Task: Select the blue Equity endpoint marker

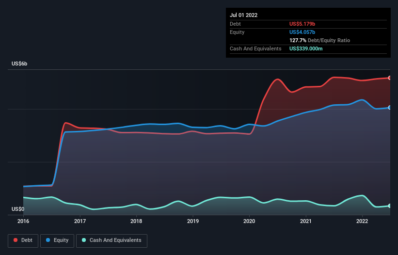Action: (x=390, y=108)
